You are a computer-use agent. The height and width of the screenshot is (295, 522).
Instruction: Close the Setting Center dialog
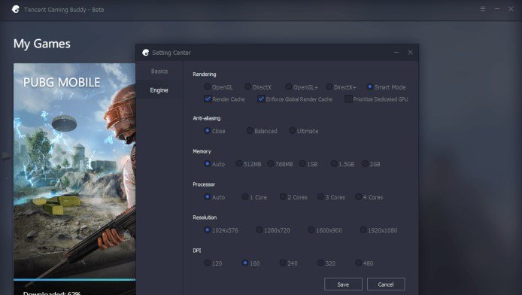click(410, 52)
